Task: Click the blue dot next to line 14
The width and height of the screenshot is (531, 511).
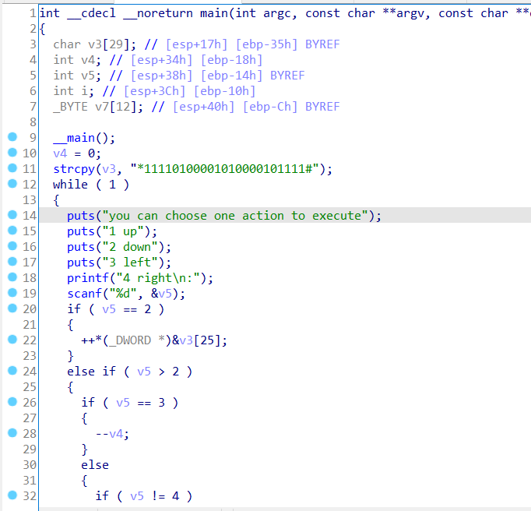Action: pos(12,215)
